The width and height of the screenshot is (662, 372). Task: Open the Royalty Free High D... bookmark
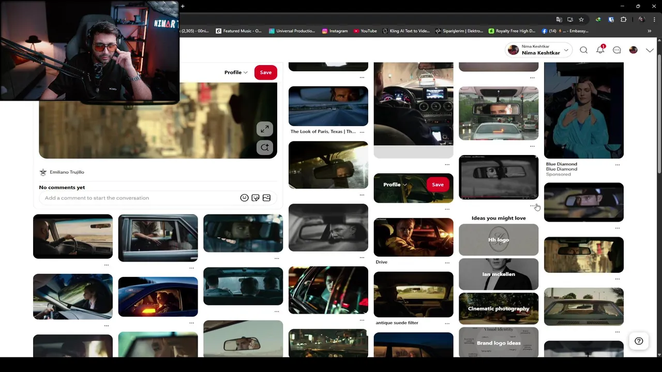point(512,31)
